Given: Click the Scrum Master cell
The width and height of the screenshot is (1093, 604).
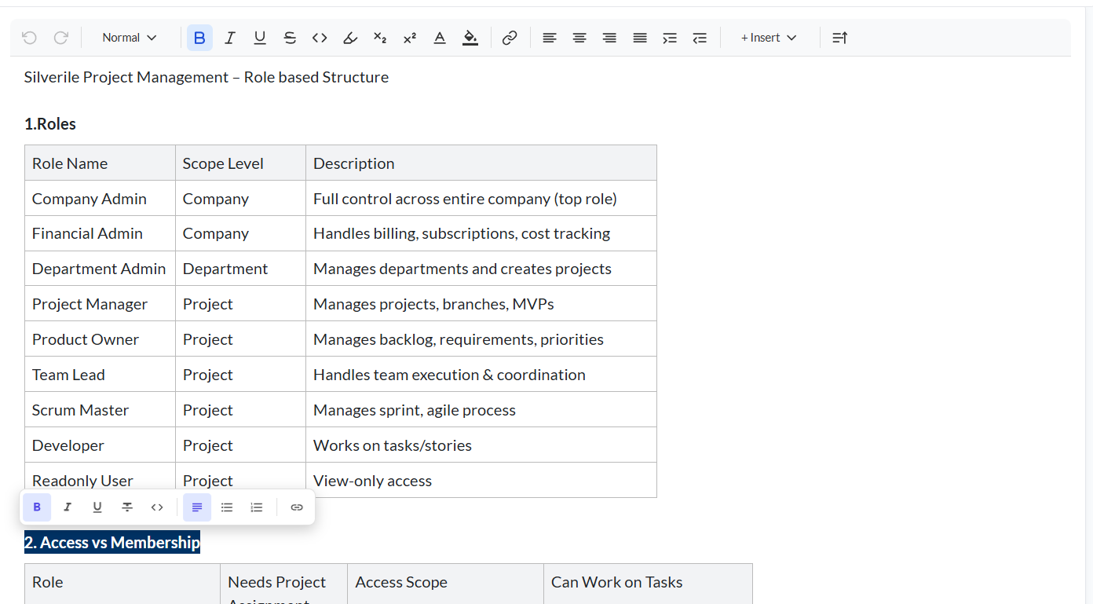Looking at the screenshot, I should pyautogui.click(x=100, y=410).
